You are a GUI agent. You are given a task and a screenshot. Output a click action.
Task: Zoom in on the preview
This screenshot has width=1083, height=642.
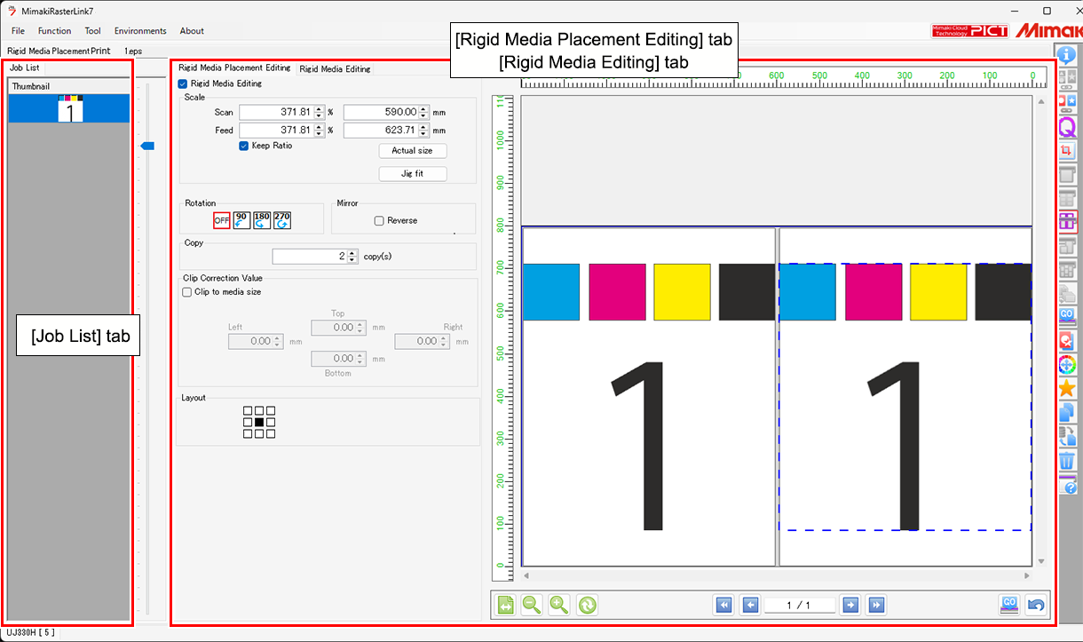pos(559,605)
